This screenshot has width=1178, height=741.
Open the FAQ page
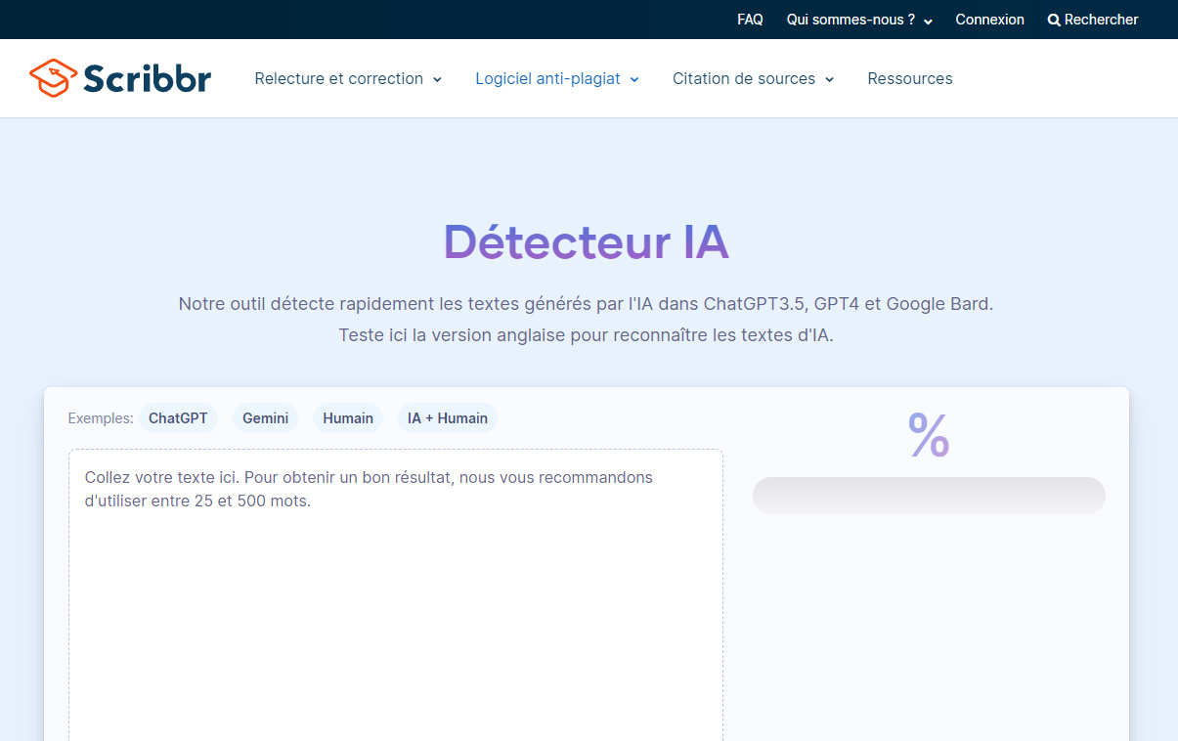tap(750, 20)
